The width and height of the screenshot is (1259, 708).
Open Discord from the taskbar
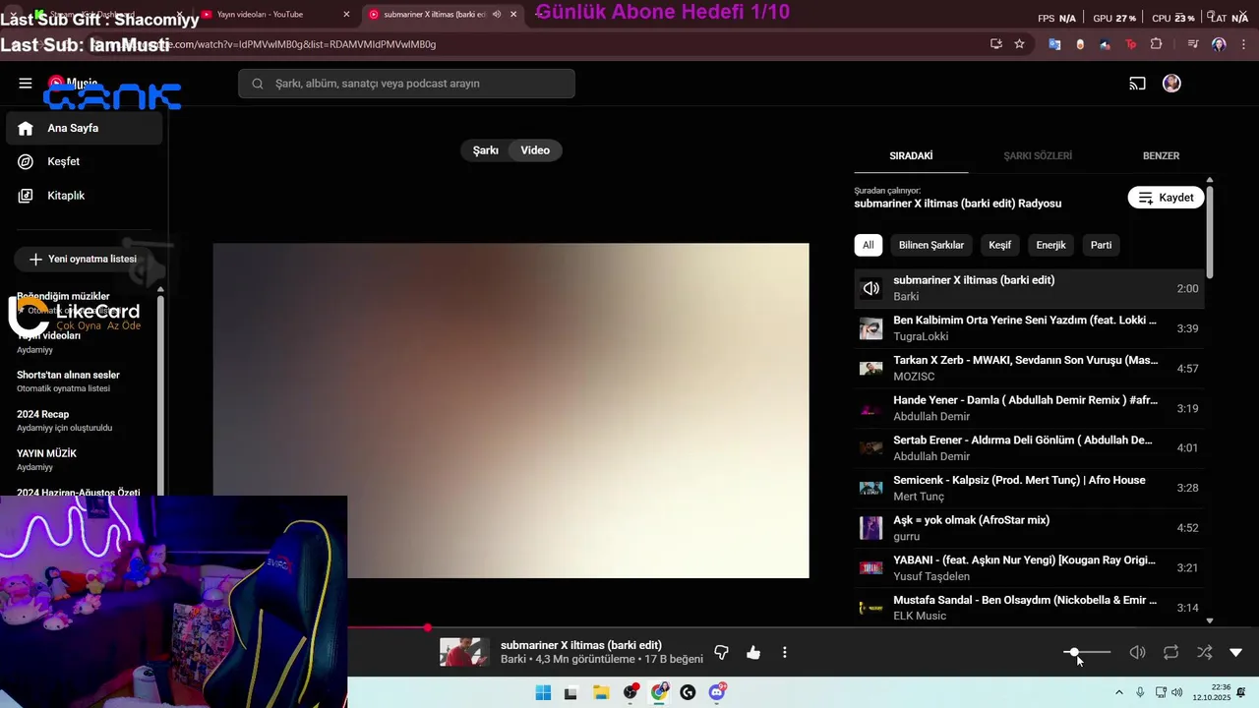717,693
